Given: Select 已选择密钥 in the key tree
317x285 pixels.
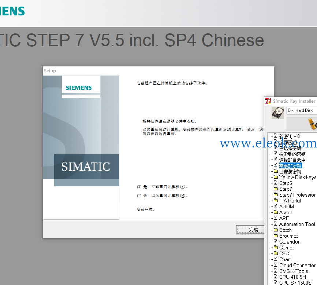Looking at the screenshot, I should [290, 149].
